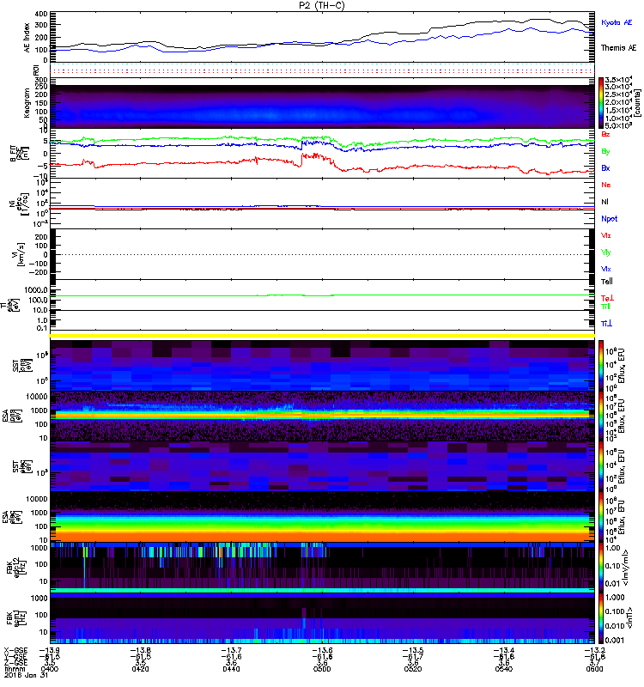Click the FBK scm1 nT color bar
Image resolution: width=644 pixels, height=687 pixels.
[601, 618]
